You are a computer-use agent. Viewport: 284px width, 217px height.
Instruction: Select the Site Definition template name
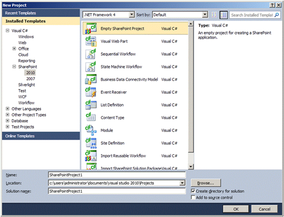pos(113,143)
